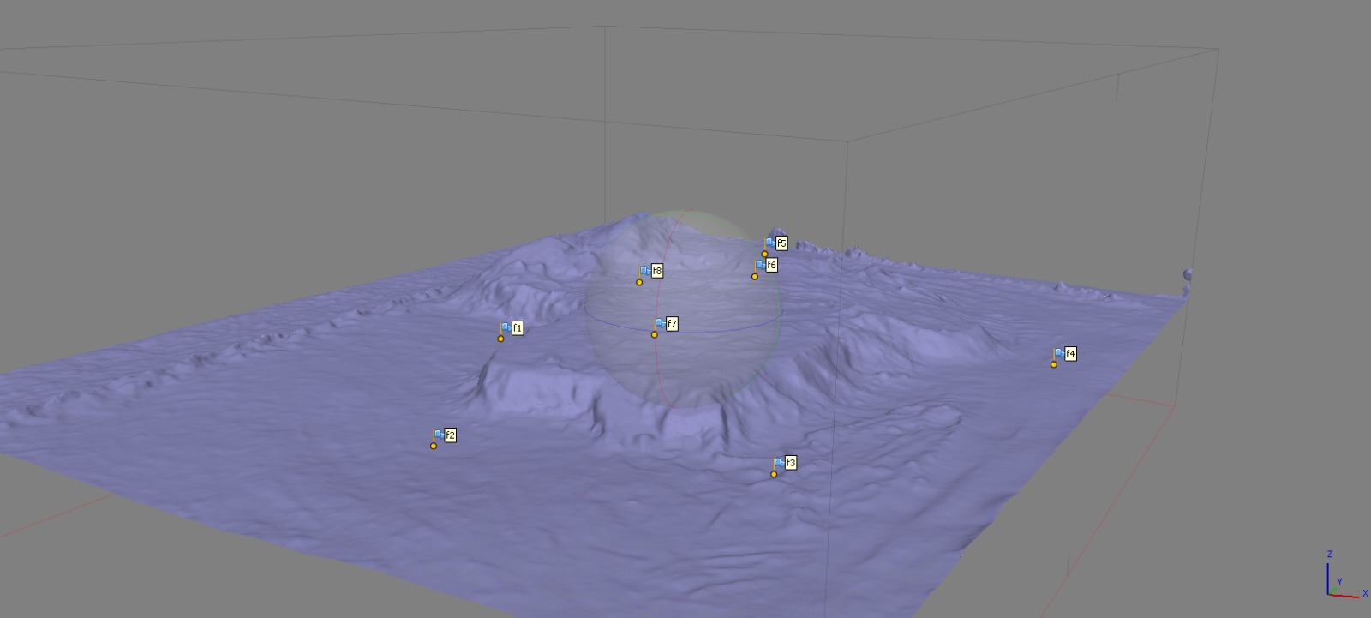Screen dimensions: 1371x618
Task: Click the blue flag icon of marker f2
Action: (439, 435)
